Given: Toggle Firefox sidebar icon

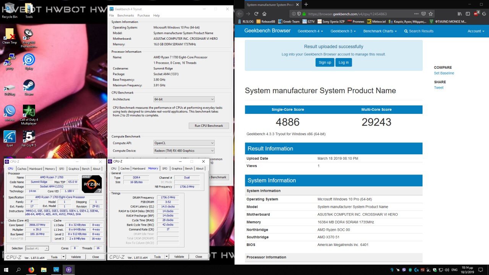Looking at the screenshot, I should point(468,14).
